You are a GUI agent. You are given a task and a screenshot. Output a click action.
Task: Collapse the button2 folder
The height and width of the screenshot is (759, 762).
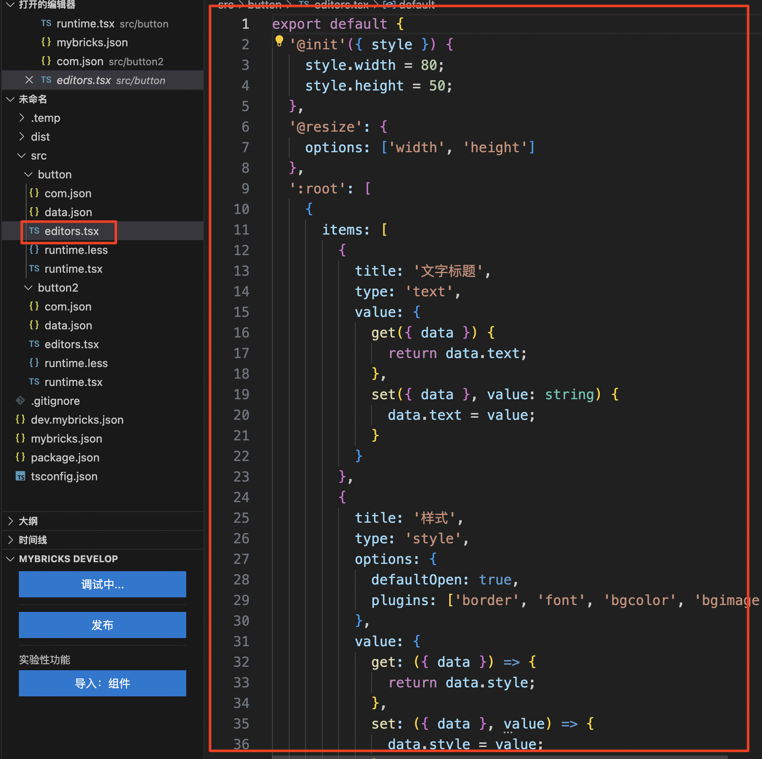(28, 288)
